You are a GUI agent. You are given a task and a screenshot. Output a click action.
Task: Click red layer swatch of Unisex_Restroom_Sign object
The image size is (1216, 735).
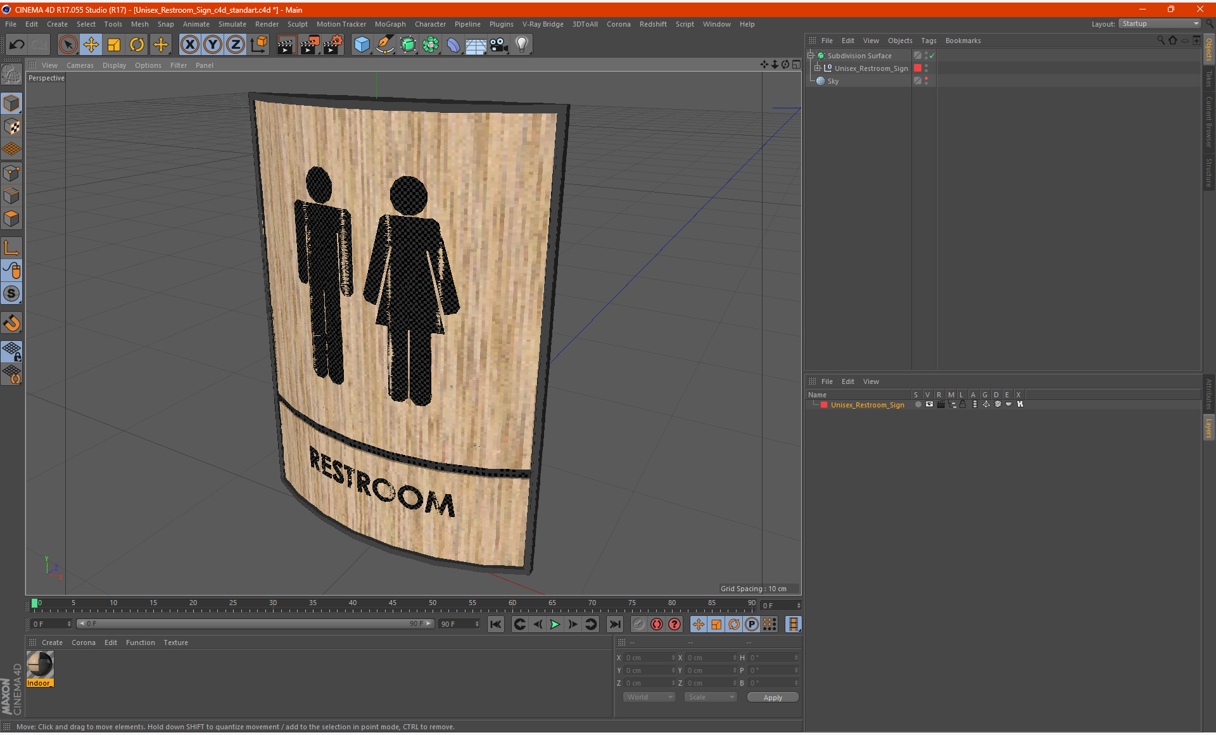917,68
